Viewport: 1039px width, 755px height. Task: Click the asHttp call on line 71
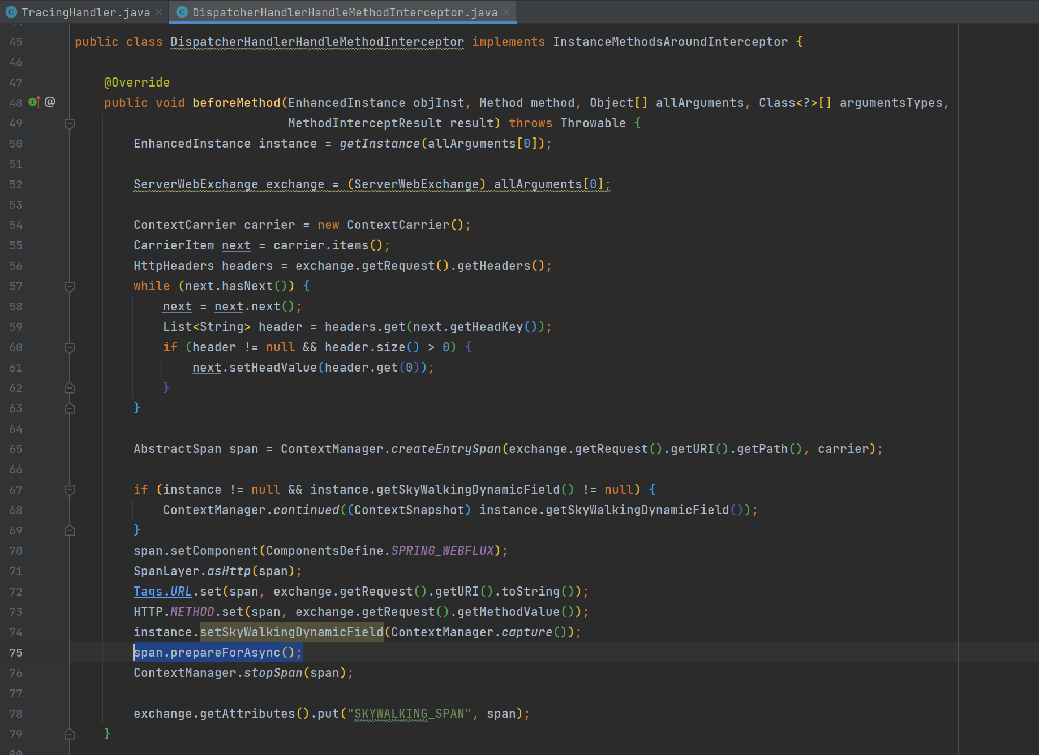tap(229, 571)
